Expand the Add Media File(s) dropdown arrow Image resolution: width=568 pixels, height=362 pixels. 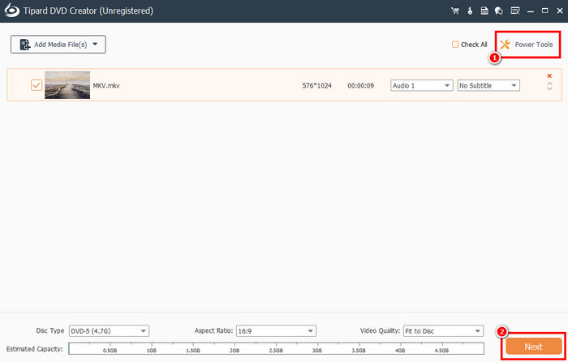[95, 44]
